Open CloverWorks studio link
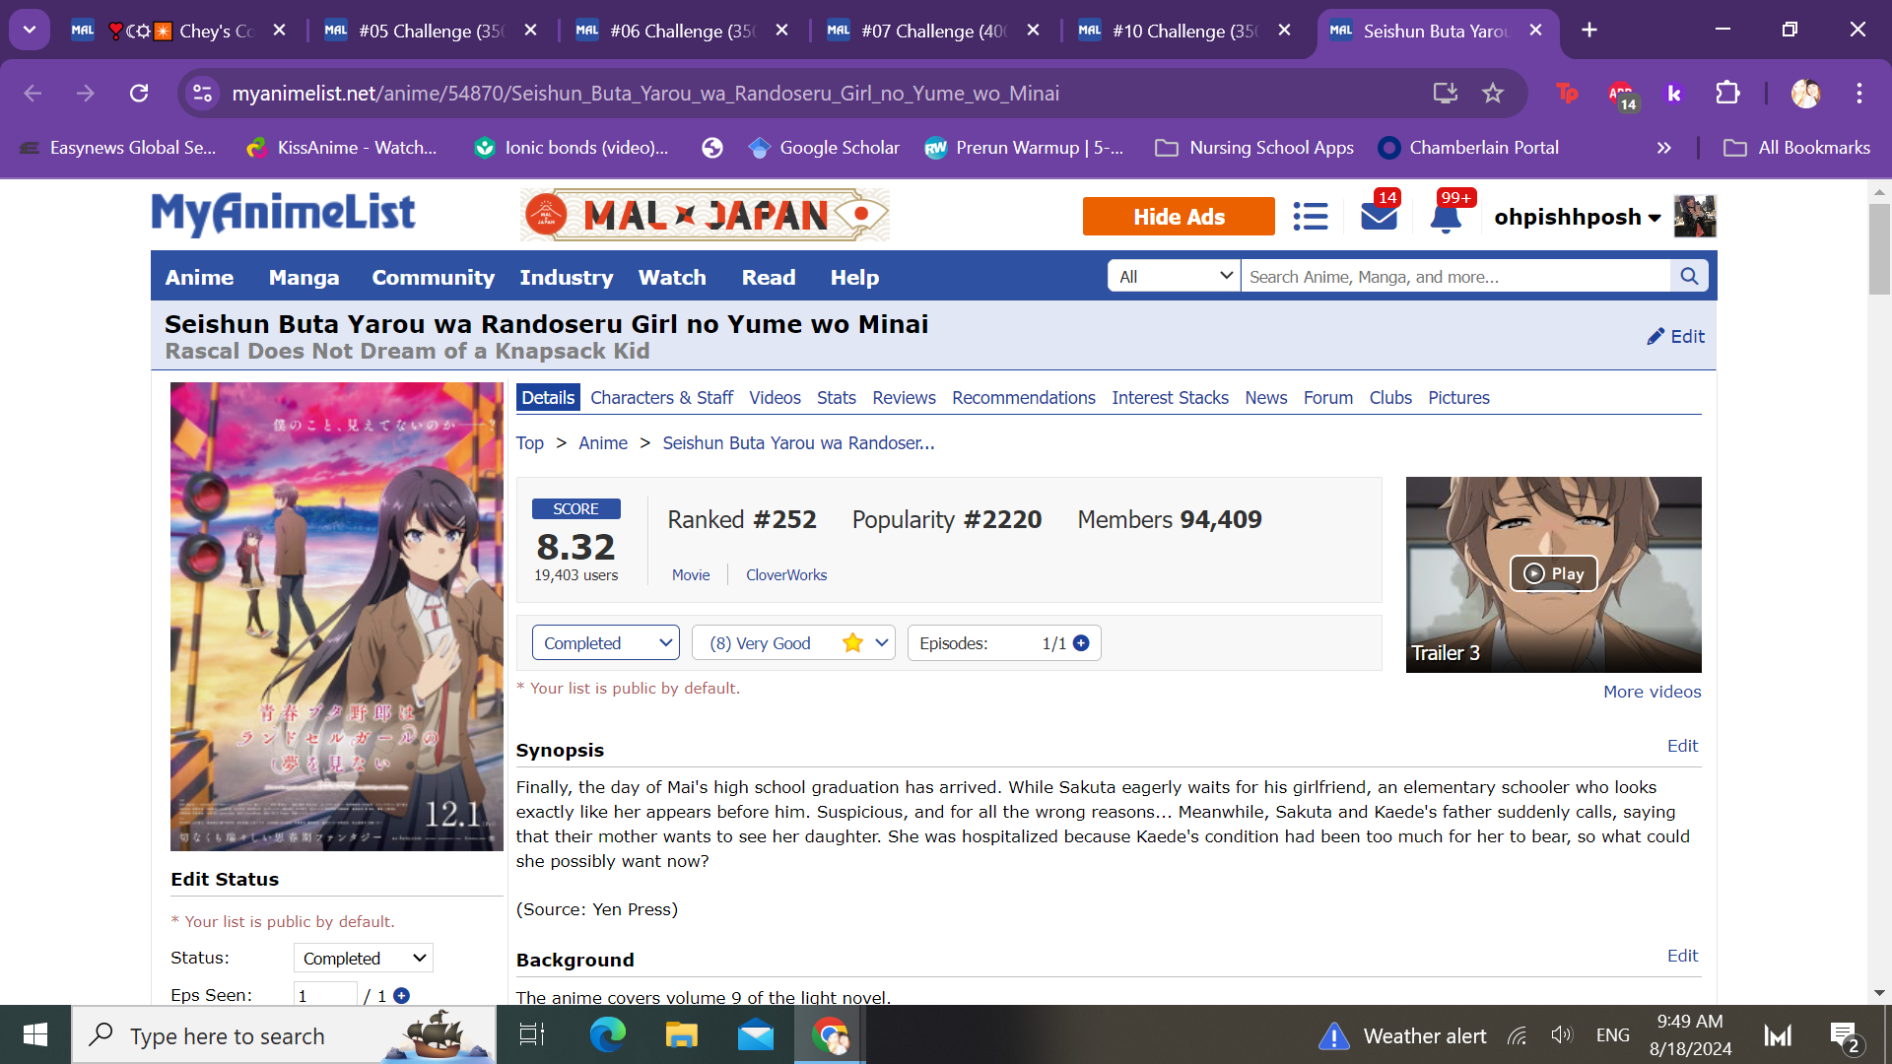The image size is (1892, 1064). click(x=785, y=575)
